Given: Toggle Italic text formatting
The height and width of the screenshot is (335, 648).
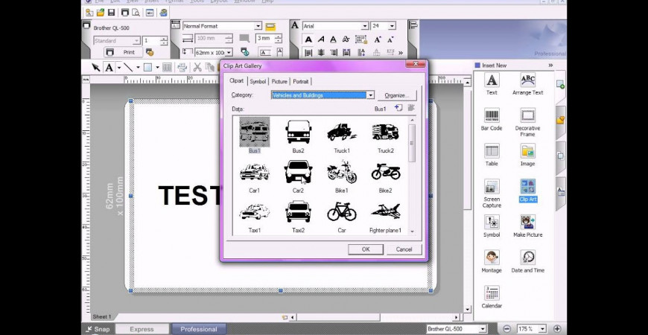Looking at the screenshot, I should pyautogui.click(x=321, y=39).
